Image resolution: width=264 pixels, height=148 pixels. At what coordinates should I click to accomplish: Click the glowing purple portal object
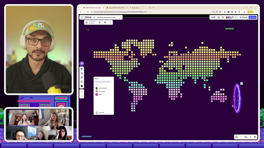[237, 98]
